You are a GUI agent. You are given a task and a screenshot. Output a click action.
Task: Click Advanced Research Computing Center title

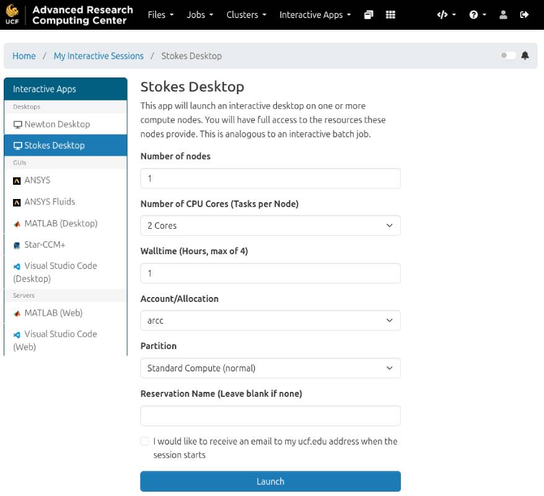(x=82, y=15)
